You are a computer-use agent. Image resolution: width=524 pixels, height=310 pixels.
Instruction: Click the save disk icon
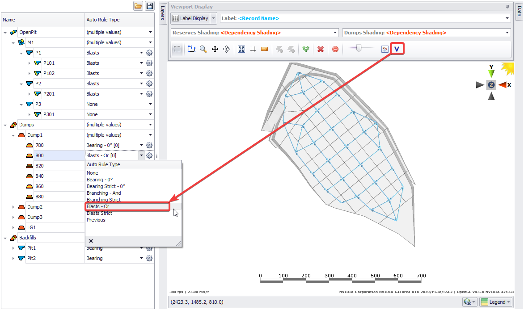coord(150,6)
